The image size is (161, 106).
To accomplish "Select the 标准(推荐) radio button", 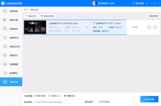I will tap(49, 96).
